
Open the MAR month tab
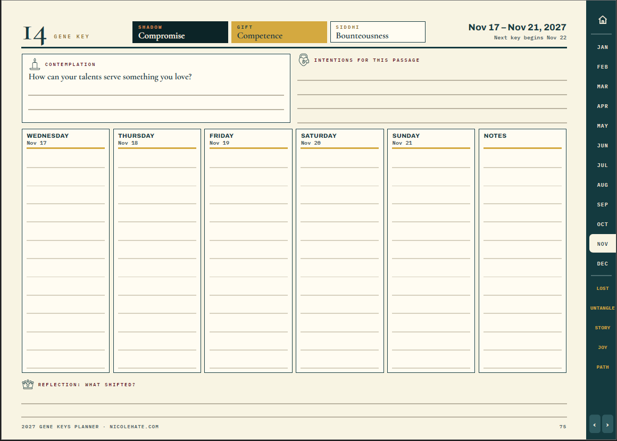click(x=603, y=87)
